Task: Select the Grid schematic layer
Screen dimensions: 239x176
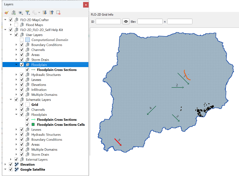Action: click(35, 105)
